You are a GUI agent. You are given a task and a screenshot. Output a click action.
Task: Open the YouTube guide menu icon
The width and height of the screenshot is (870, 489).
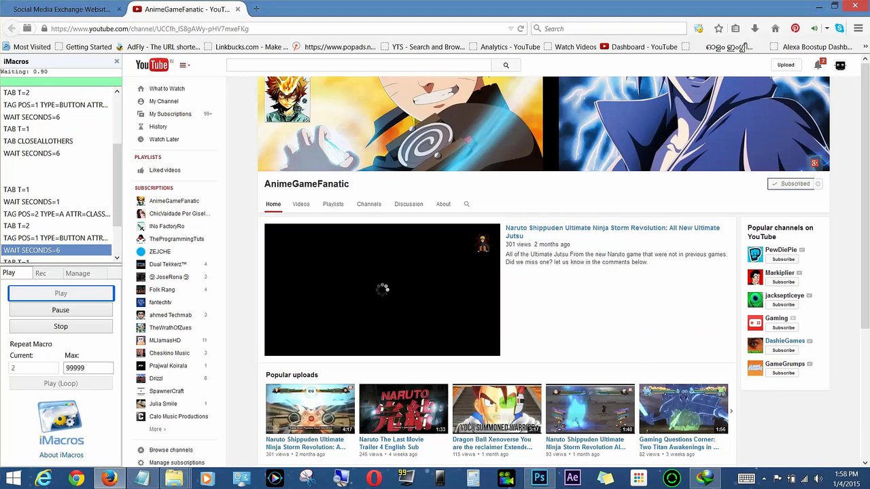(184, 65)
